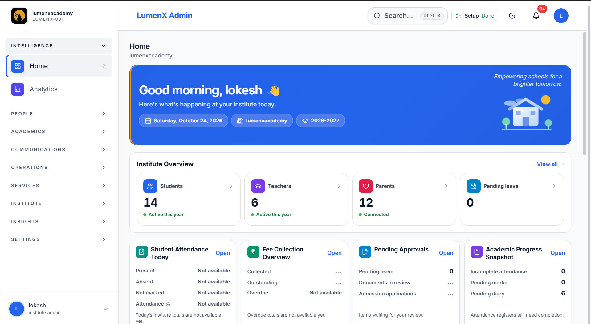Expand the SETTINGS sidebar section
This screenshot has height=324, width=591.
[x=59, y=239]
